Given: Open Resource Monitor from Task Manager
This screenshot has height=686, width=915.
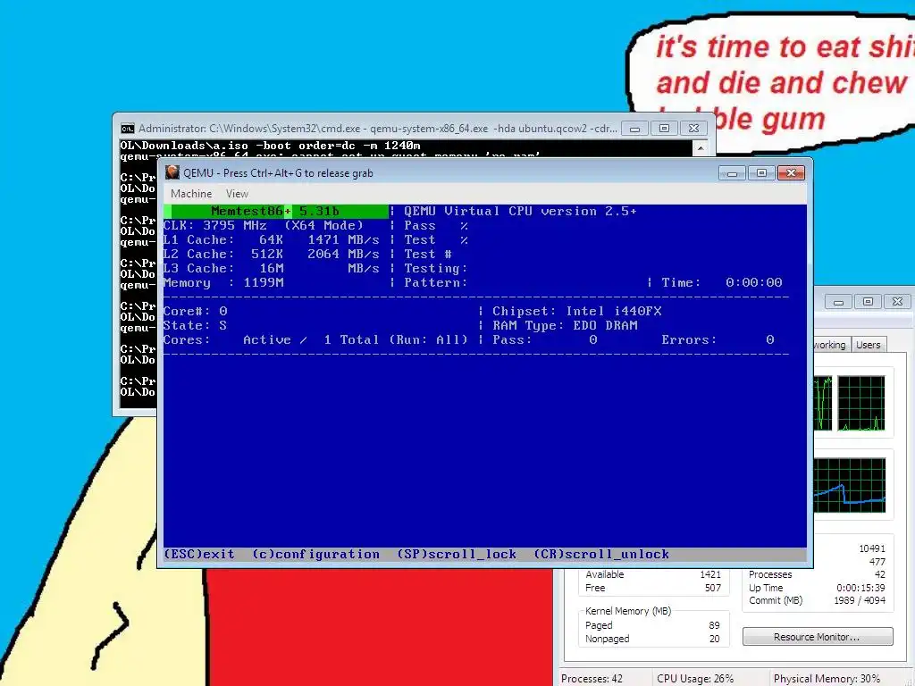Looking at the screenshot, I should tap(818, 636).
